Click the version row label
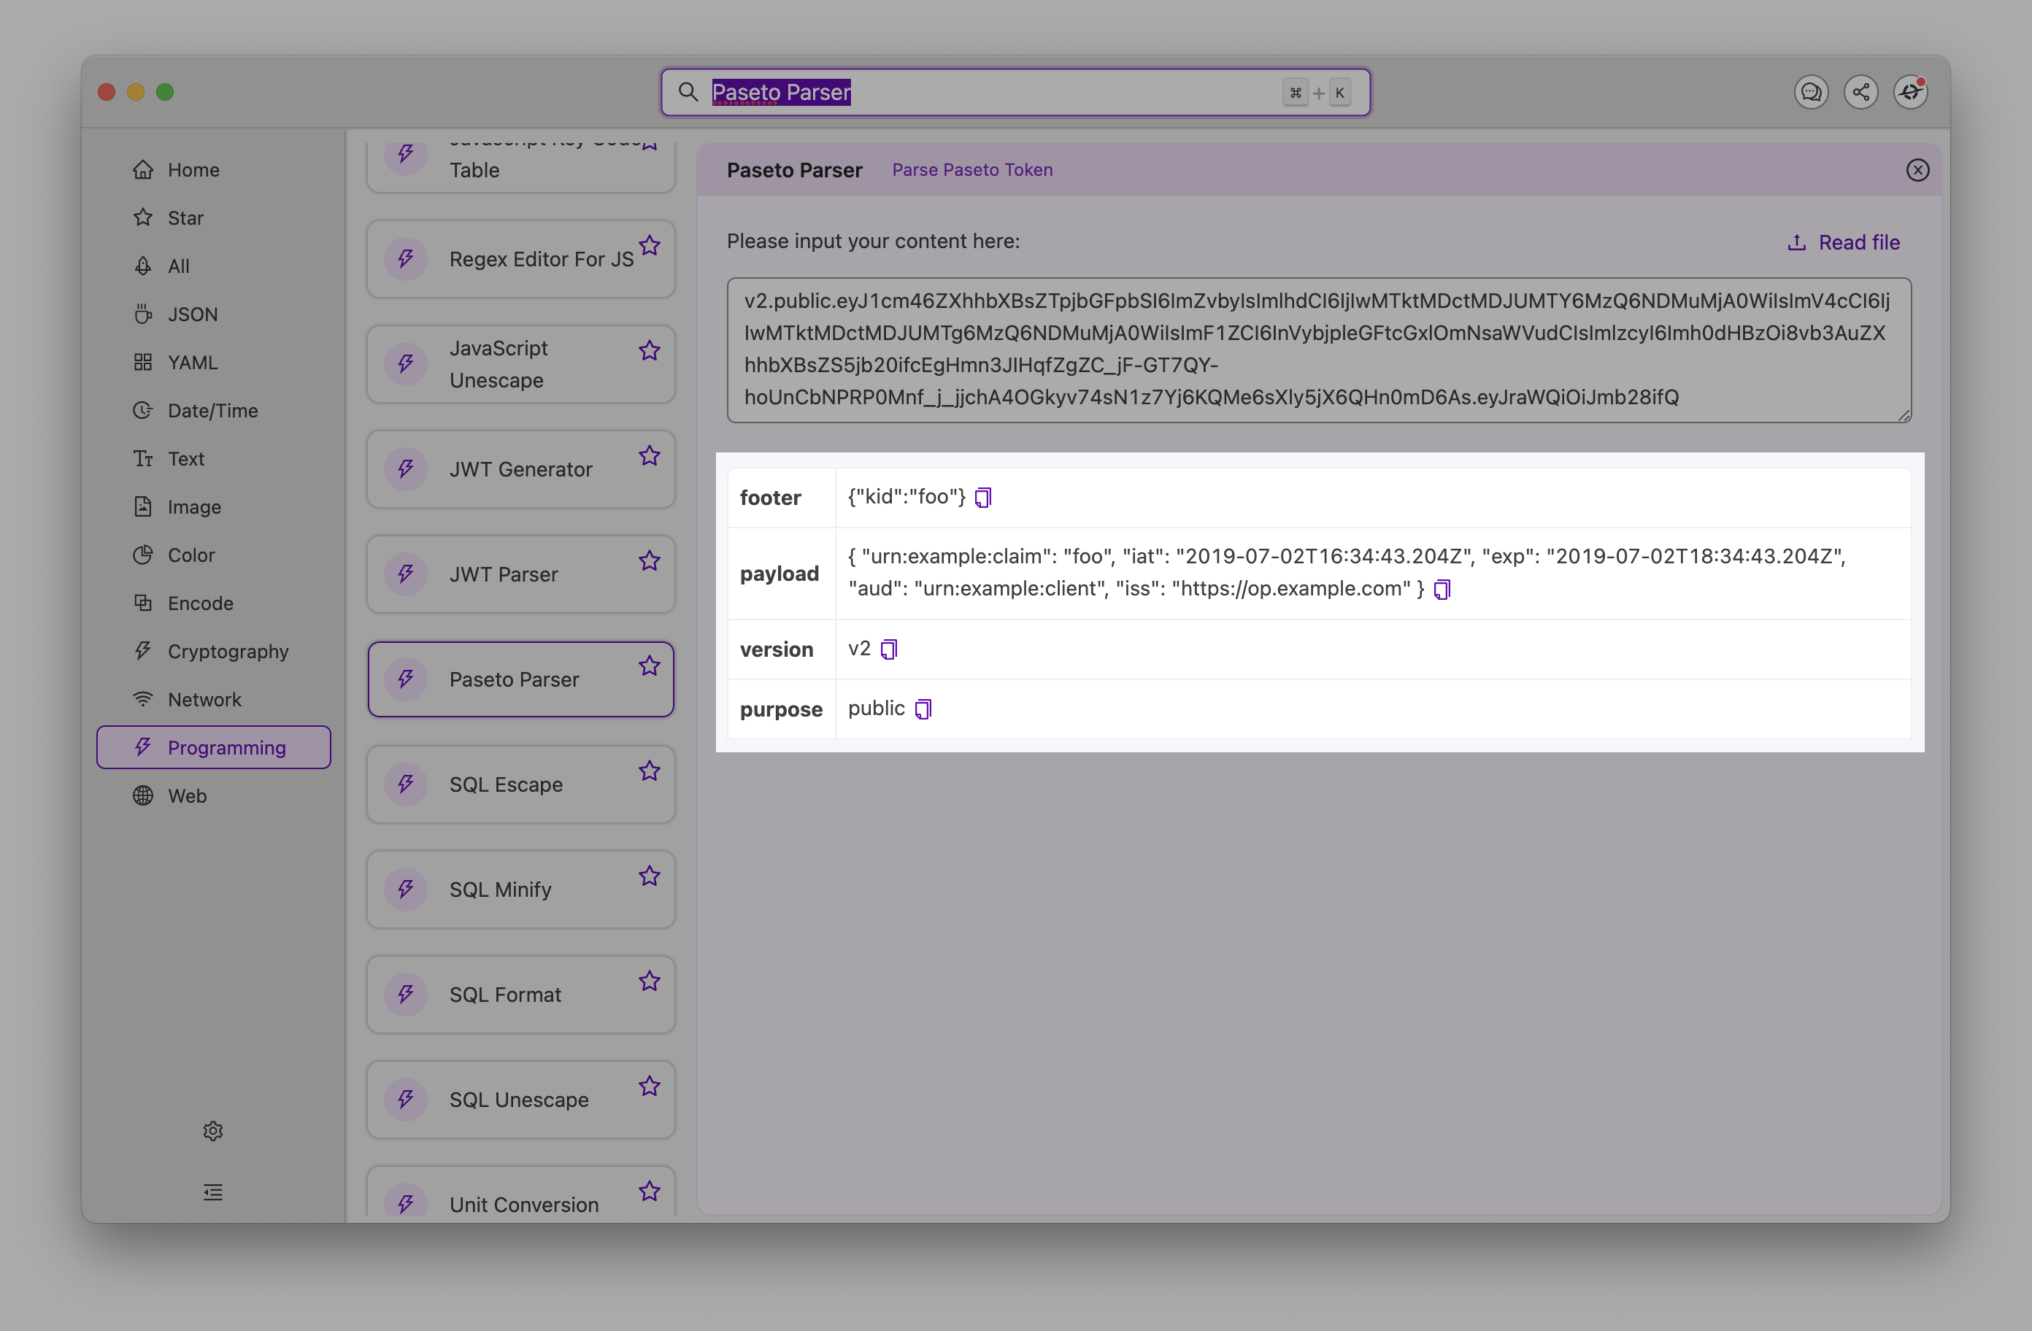Viewport: 2032px width, 1331px height. tap(777, 649)
